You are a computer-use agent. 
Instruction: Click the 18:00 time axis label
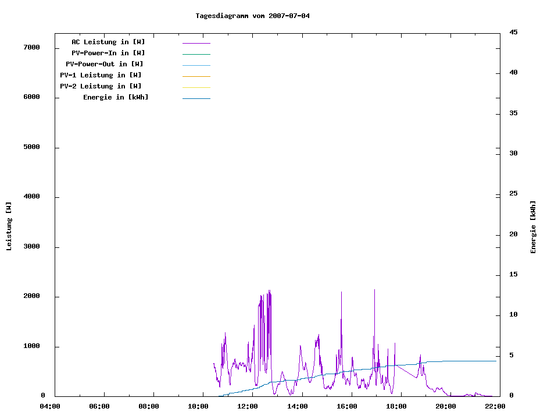[x=396, y=406]
